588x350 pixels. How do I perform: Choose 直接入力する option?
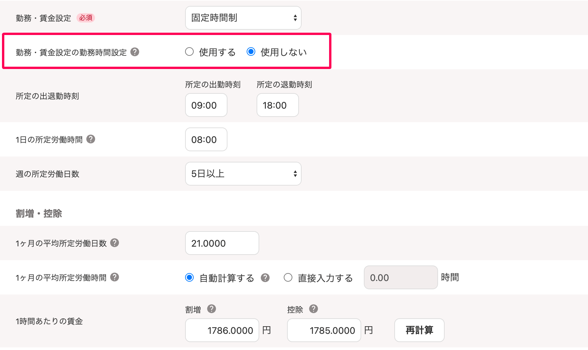[288, 277]
